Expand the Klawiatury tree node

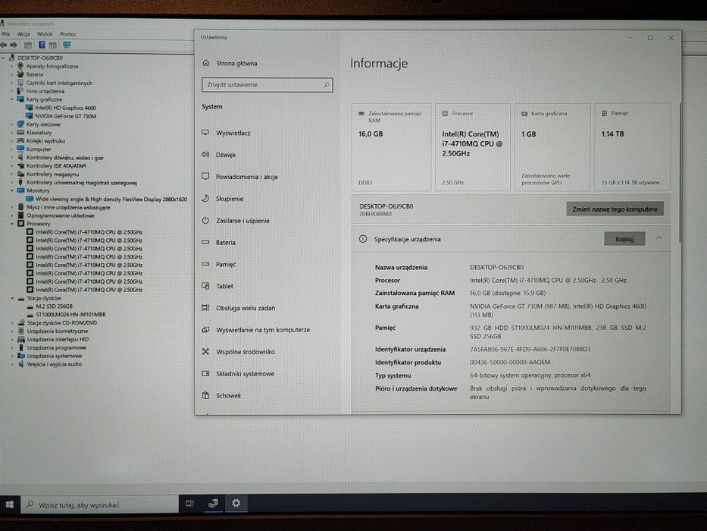11,132
